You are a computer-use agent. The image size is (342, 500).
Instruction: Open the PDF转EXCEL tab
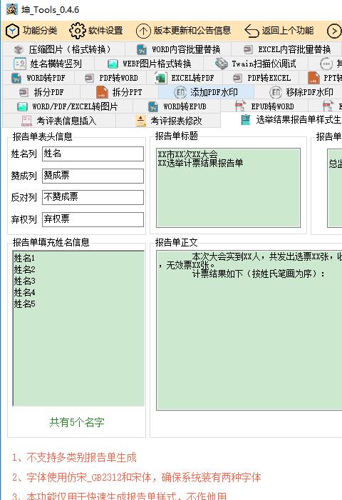[x=261, y=78]
